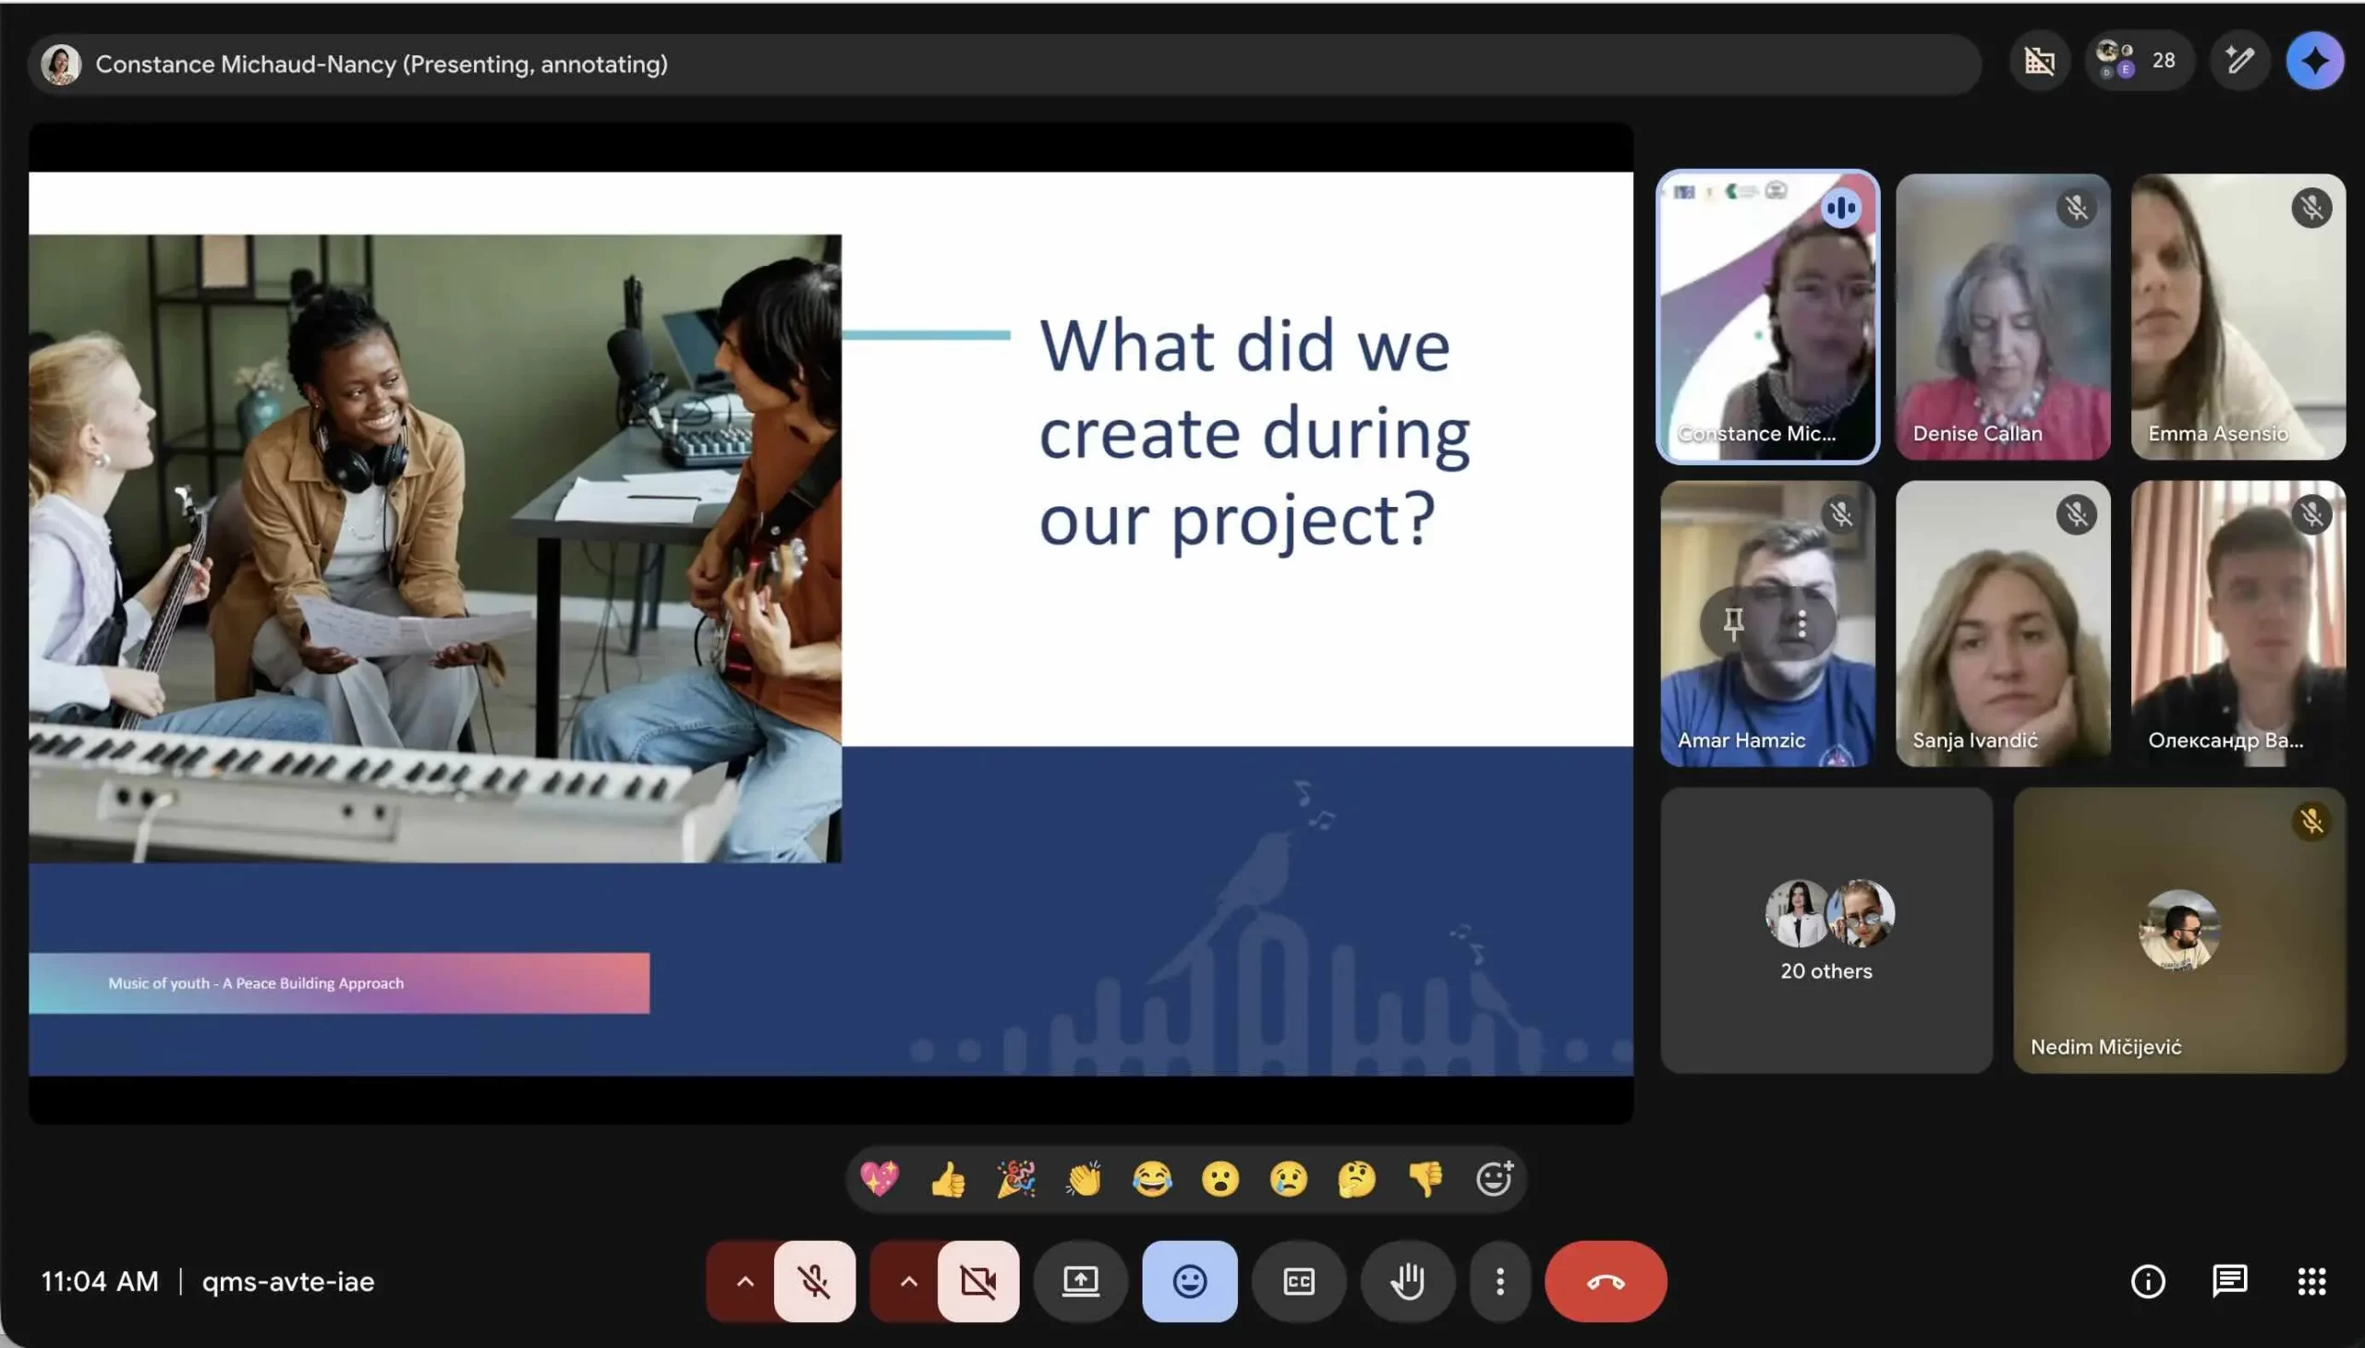Show the 28 participants list

[2140, 61]
